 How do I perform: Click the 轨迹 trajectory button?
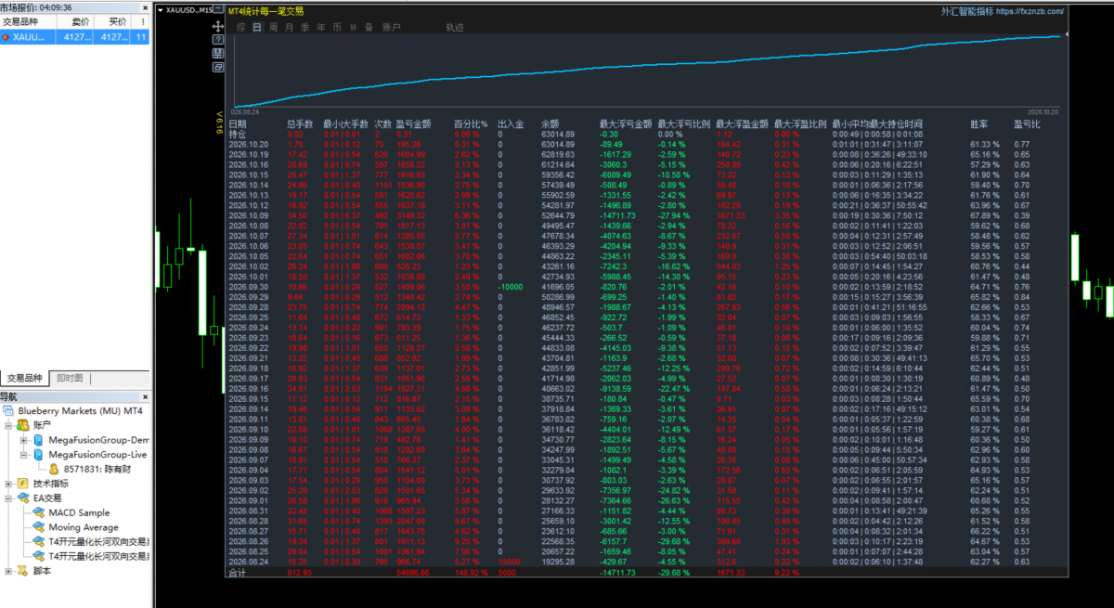pos(454,28)
